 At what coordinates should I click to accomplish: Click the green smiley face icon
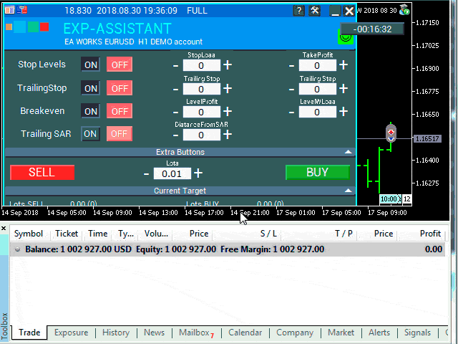pos(346,37)
